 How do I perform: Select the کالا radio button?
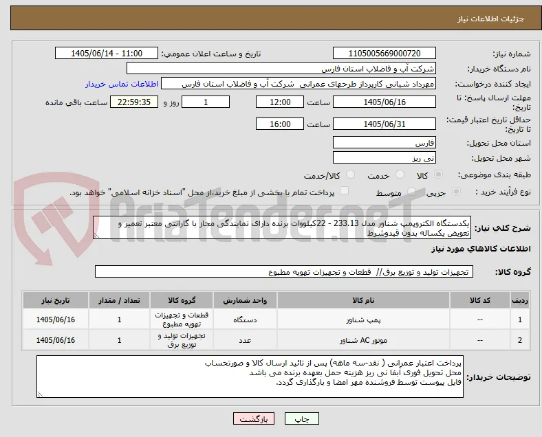click(x=438, y=175)
